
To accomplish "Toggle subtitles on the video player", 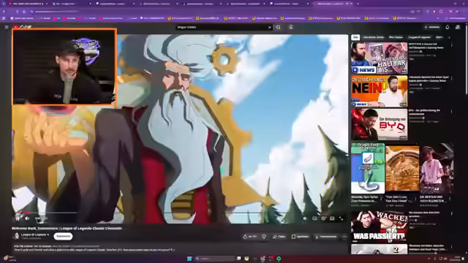I will (314, 218).
